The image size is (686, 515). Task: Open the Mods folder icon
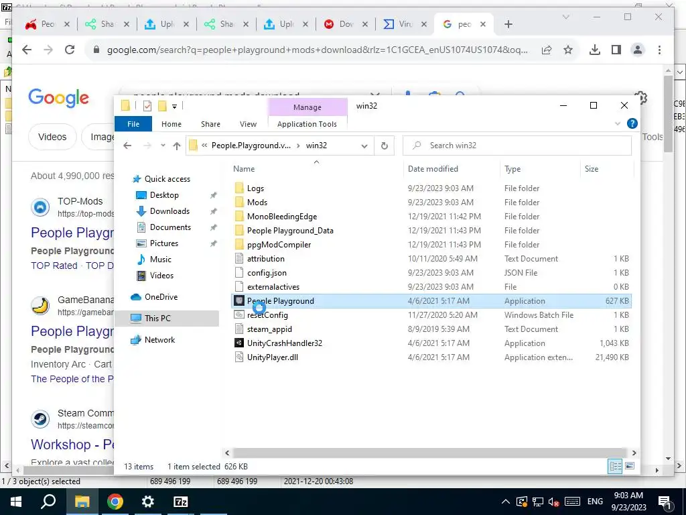[239, 203]
